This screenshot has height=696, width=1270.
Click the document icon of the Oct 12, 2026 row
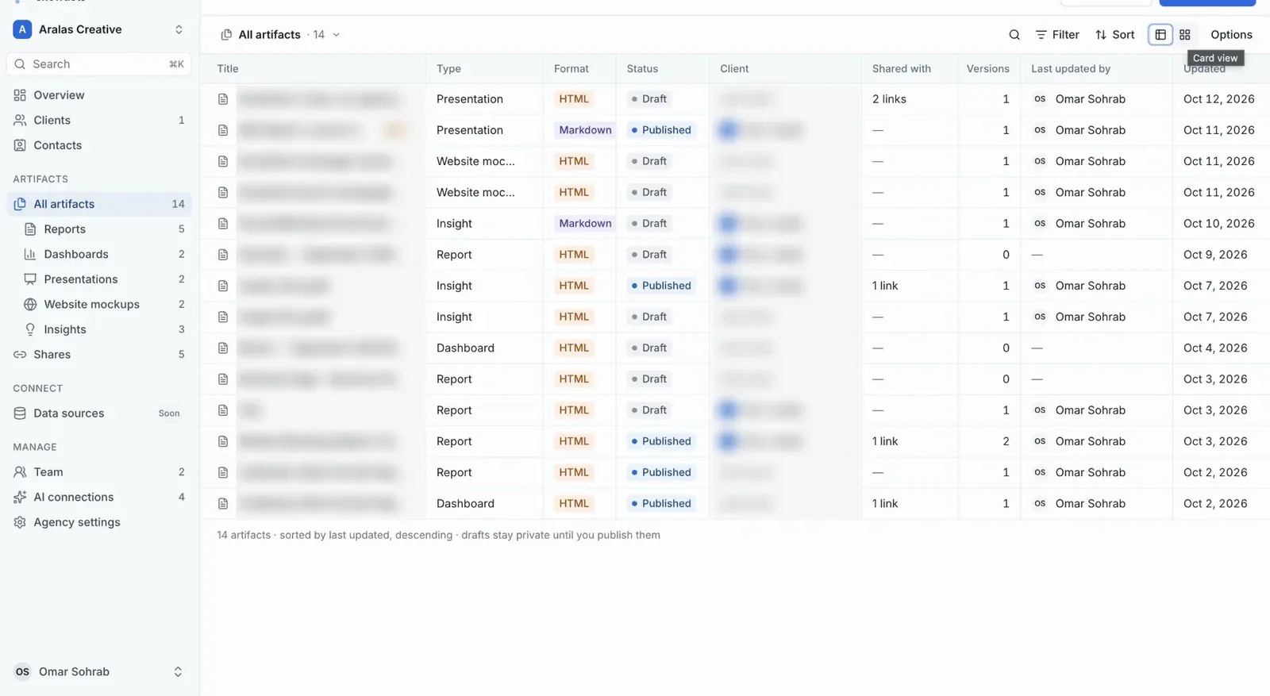click(223, 99)
